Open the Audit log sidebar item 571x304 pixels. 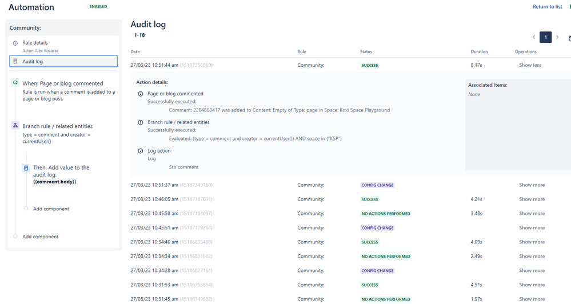(x=63, y=61)
